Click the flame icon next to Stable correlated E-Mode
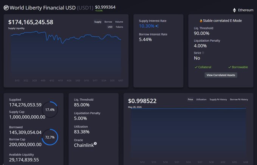The height and width of the screenshot is (165, 257). 201,21
